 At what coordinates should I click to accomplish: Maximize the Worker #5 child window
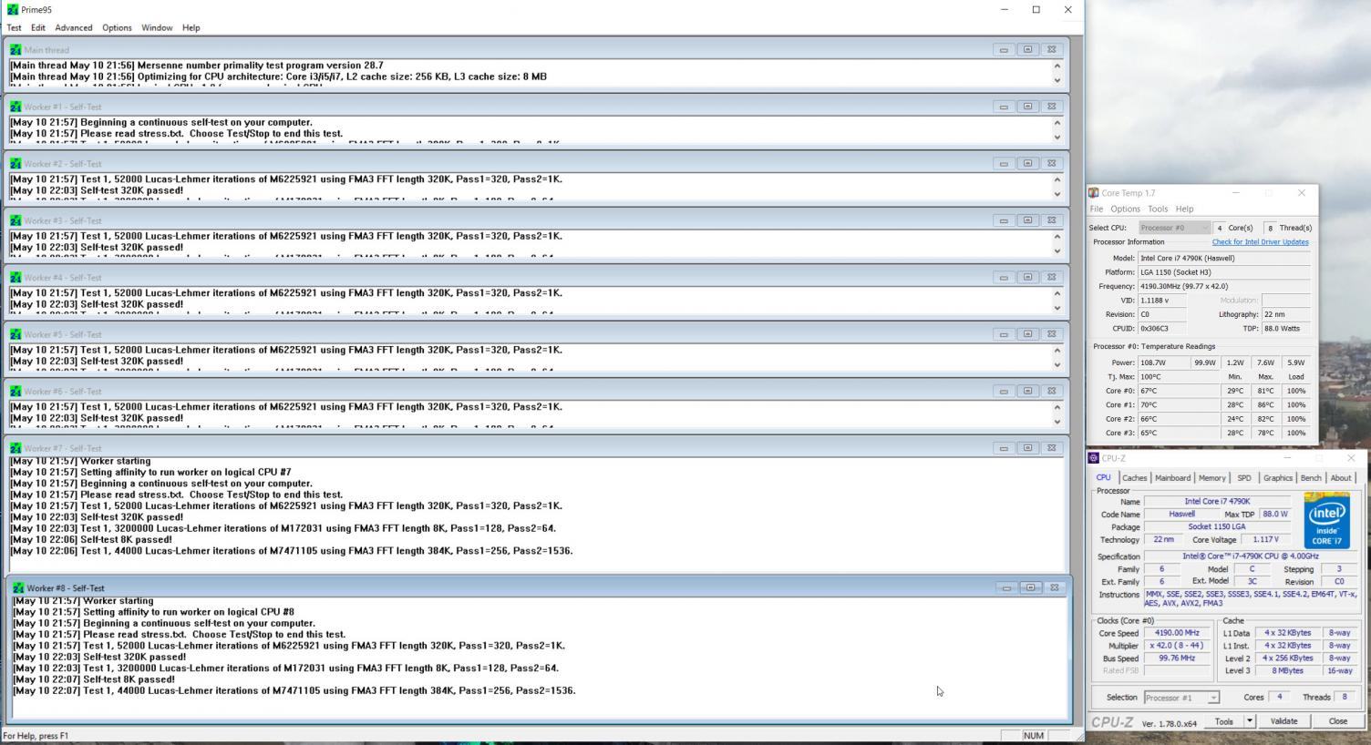pos(1027,334)
